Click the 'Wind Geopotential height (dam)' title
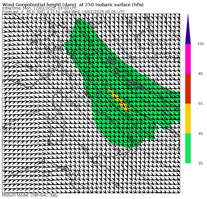Viewport: 207px width, 199px height. [73, 5]
